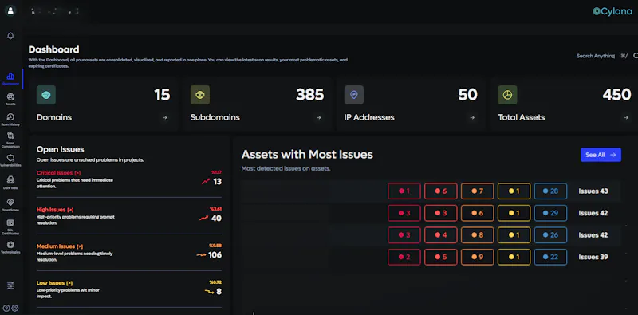Click the Search Anything field
This screenshot has height=315, width=638.
pos(596,56)
